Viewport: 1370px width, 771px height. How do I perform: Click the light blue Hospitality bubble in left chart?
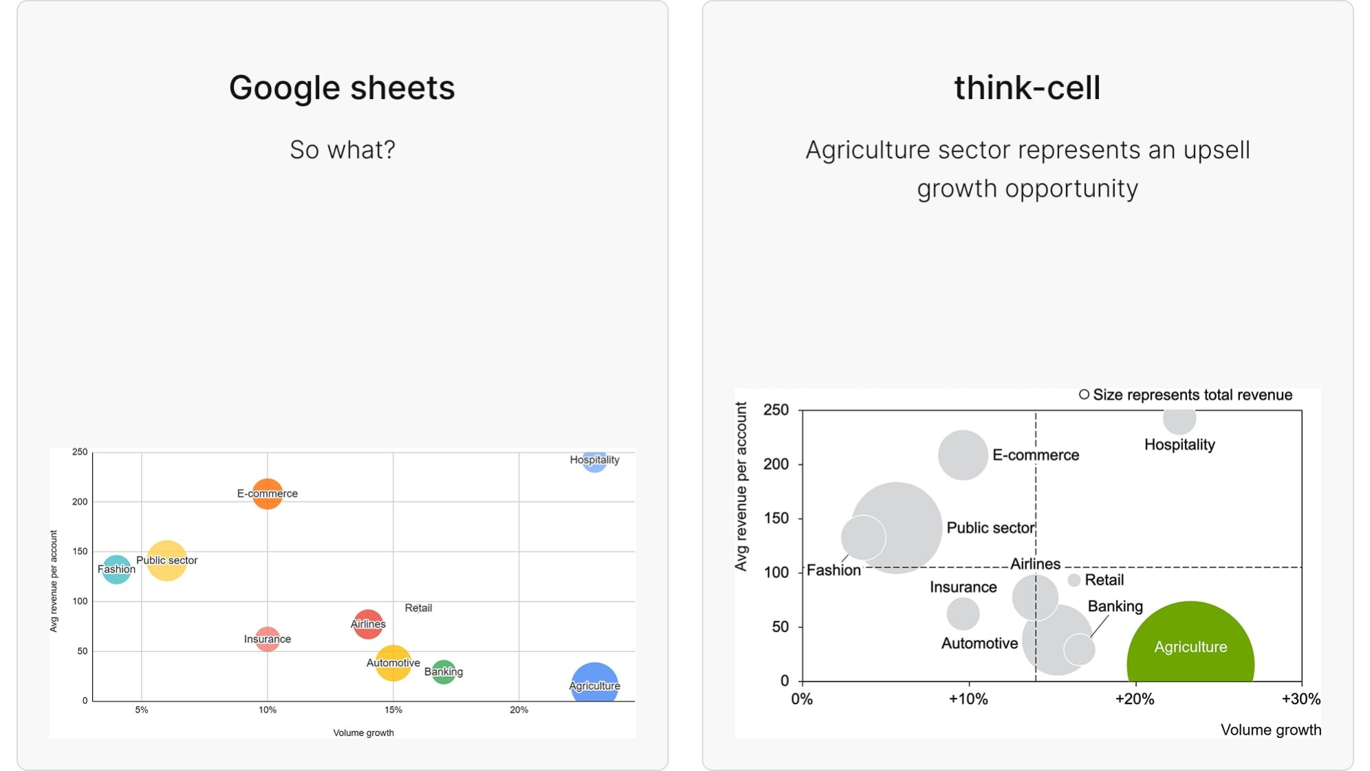[594, 462]
